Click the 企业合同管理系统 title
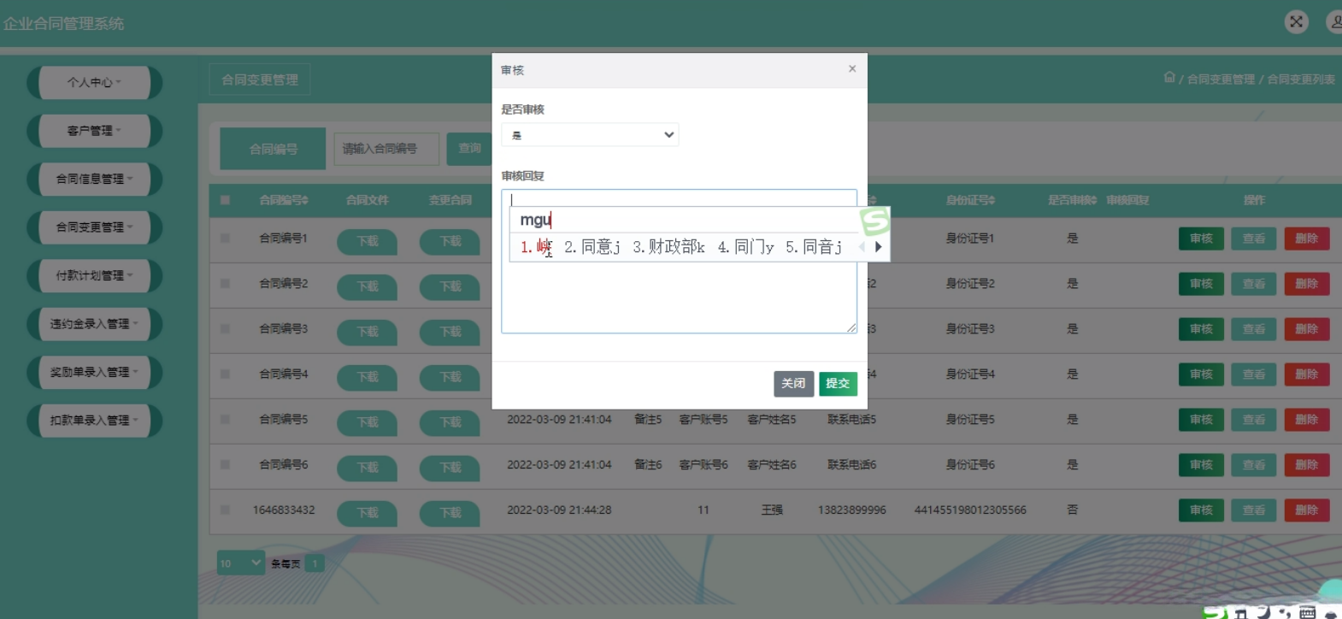1342x619 pixels. (63, 24)
